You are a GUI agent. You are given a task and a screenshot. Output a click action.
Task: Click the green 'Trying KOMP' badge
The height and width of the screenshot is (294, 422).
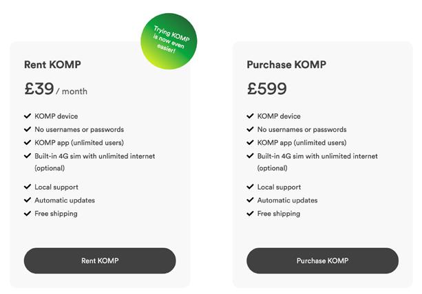[169, 41]
